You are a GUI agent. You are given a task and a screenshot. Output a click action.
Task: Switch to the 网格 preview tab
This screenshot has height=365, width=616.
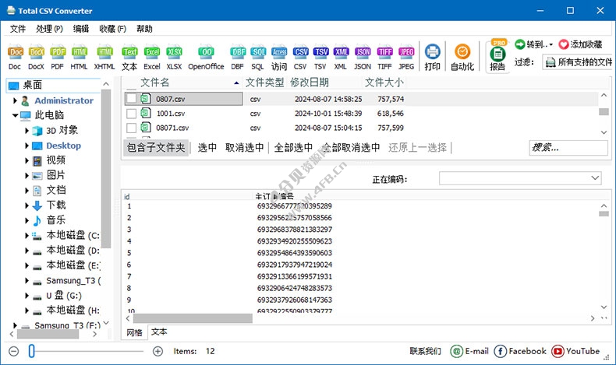(x=134, y=332)
